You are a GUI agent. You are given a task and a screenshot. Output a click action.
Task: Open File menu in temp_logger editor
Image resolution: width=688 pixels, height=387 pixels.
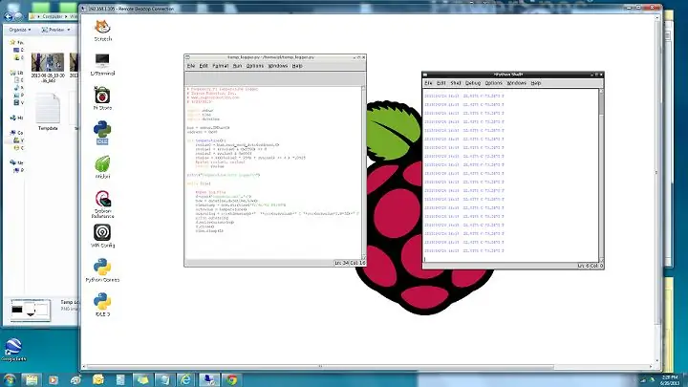[x=191, y=66]
